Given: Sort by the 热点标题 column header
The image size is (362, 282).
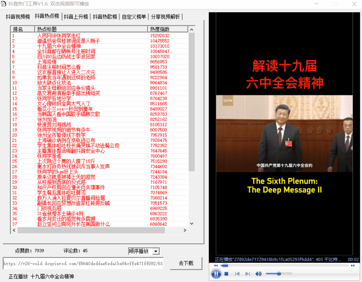Looking at the screenshot, I should point(91,29).
